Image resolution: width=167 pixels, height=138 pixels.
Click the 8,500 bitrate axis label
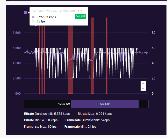(x=17, y=33)
